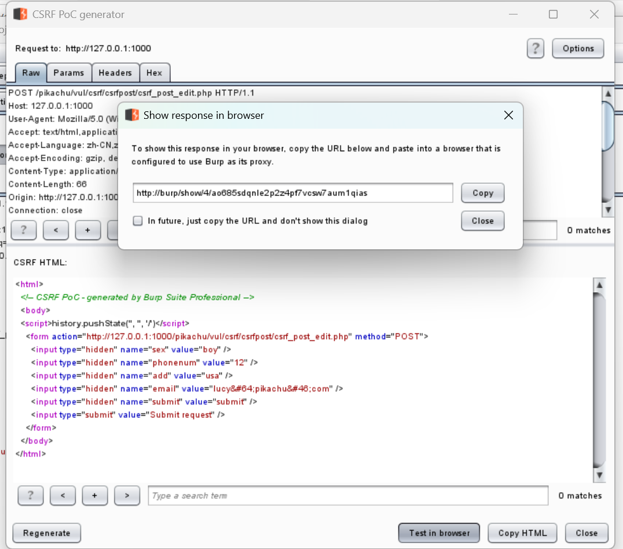Switch to the Headers tab
The image size is (623, 549).
pyautogui.click(x=115, y=73)
